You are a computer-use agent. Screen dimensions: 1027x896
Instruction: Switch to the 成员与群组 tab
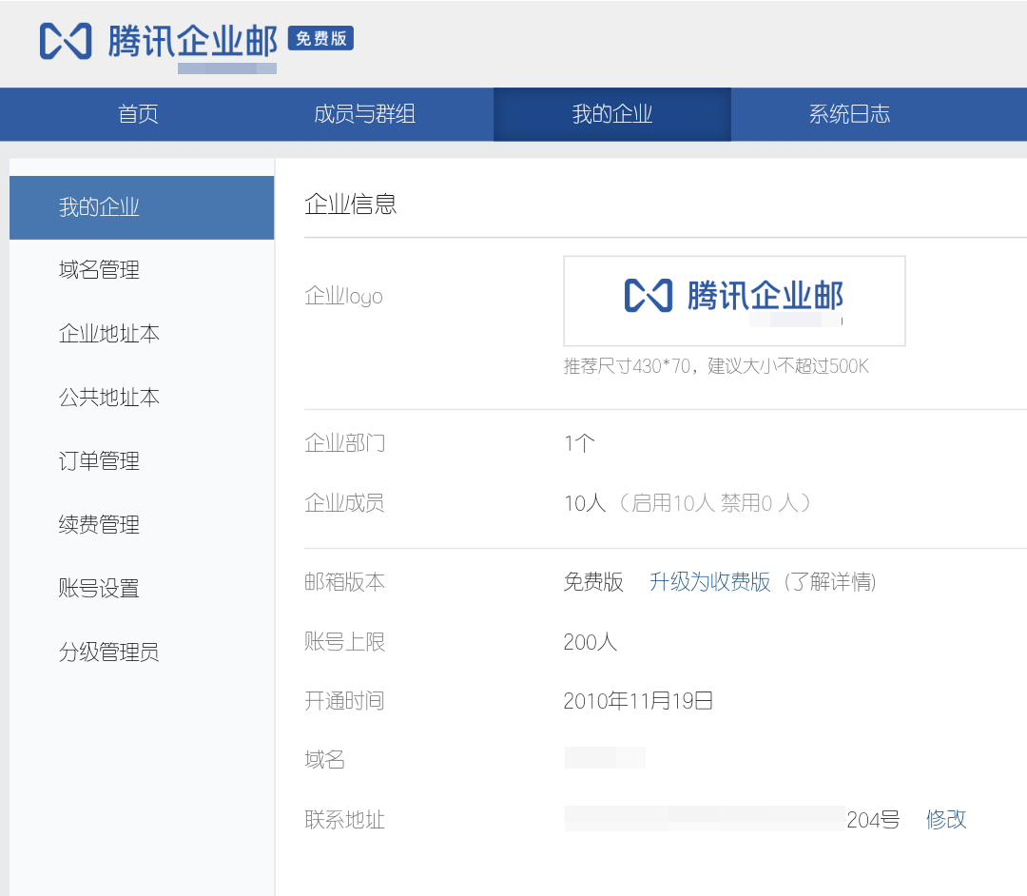(364, 114)
